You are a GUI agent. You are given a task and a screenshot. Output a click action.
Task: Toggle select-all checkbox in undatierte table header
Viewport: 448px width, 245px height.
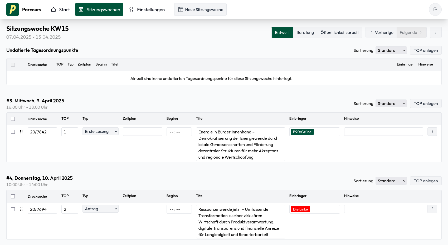(13, 65)
